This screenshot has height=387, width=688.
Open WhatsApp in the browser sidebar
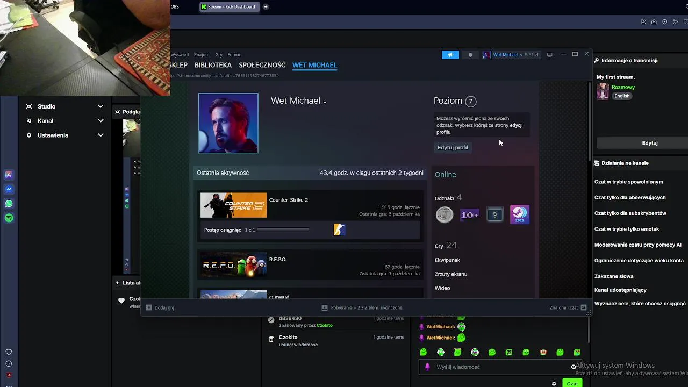pyautogui.click(x=9, y=204)
